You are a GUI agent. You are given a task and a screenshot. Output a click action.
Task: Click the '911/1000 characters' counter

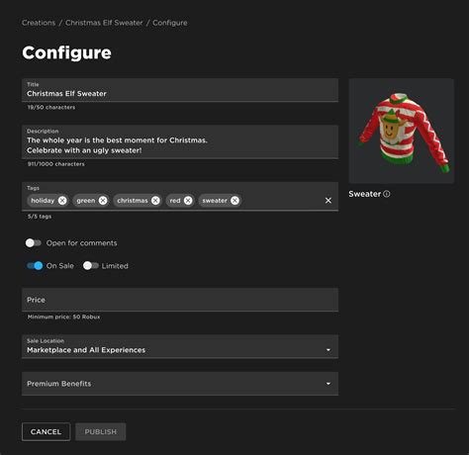(56, 164)
